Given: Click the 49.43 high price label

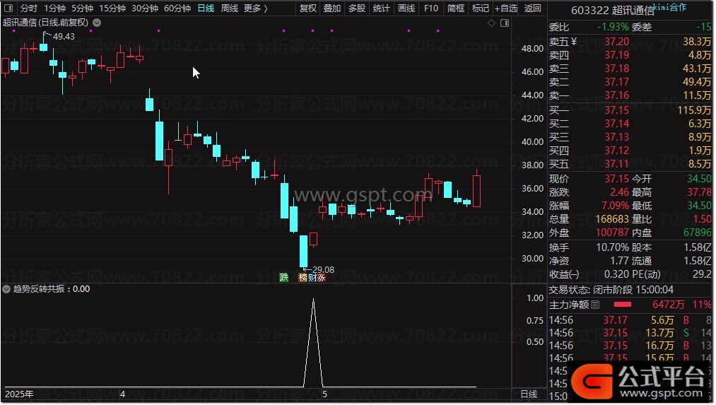Looking at the screenshot, I should point(64,37).
